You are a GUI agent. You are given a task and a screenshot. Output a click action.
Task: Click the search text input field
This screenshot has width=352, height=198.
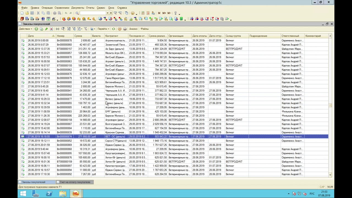tap(93, 13)
